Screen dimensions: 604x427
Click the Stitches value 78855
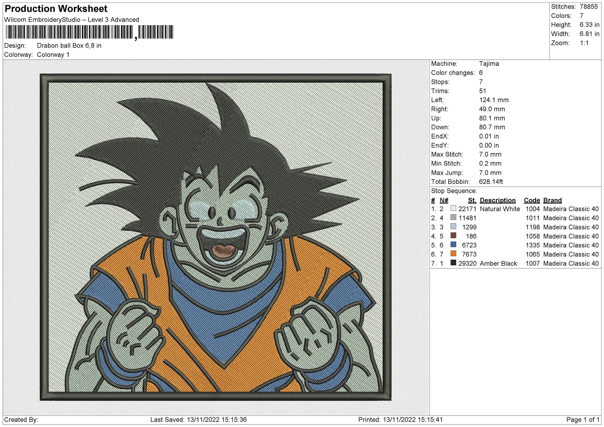pos(589,7)
